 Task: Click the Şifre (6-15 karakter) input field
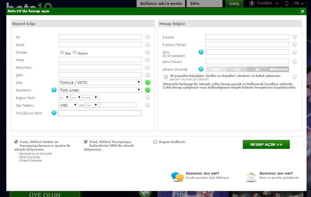[x=247, y=52]
